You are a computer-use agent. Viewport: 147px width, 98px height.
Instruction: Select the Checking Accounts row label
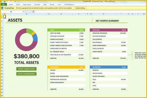(x=57, y=36)
